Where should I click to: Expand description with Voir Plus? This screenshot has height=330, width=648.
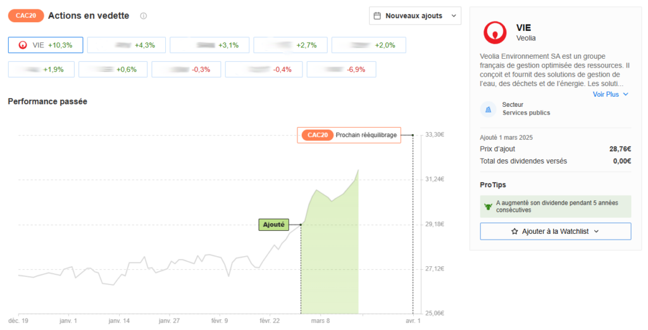(610, 94)
